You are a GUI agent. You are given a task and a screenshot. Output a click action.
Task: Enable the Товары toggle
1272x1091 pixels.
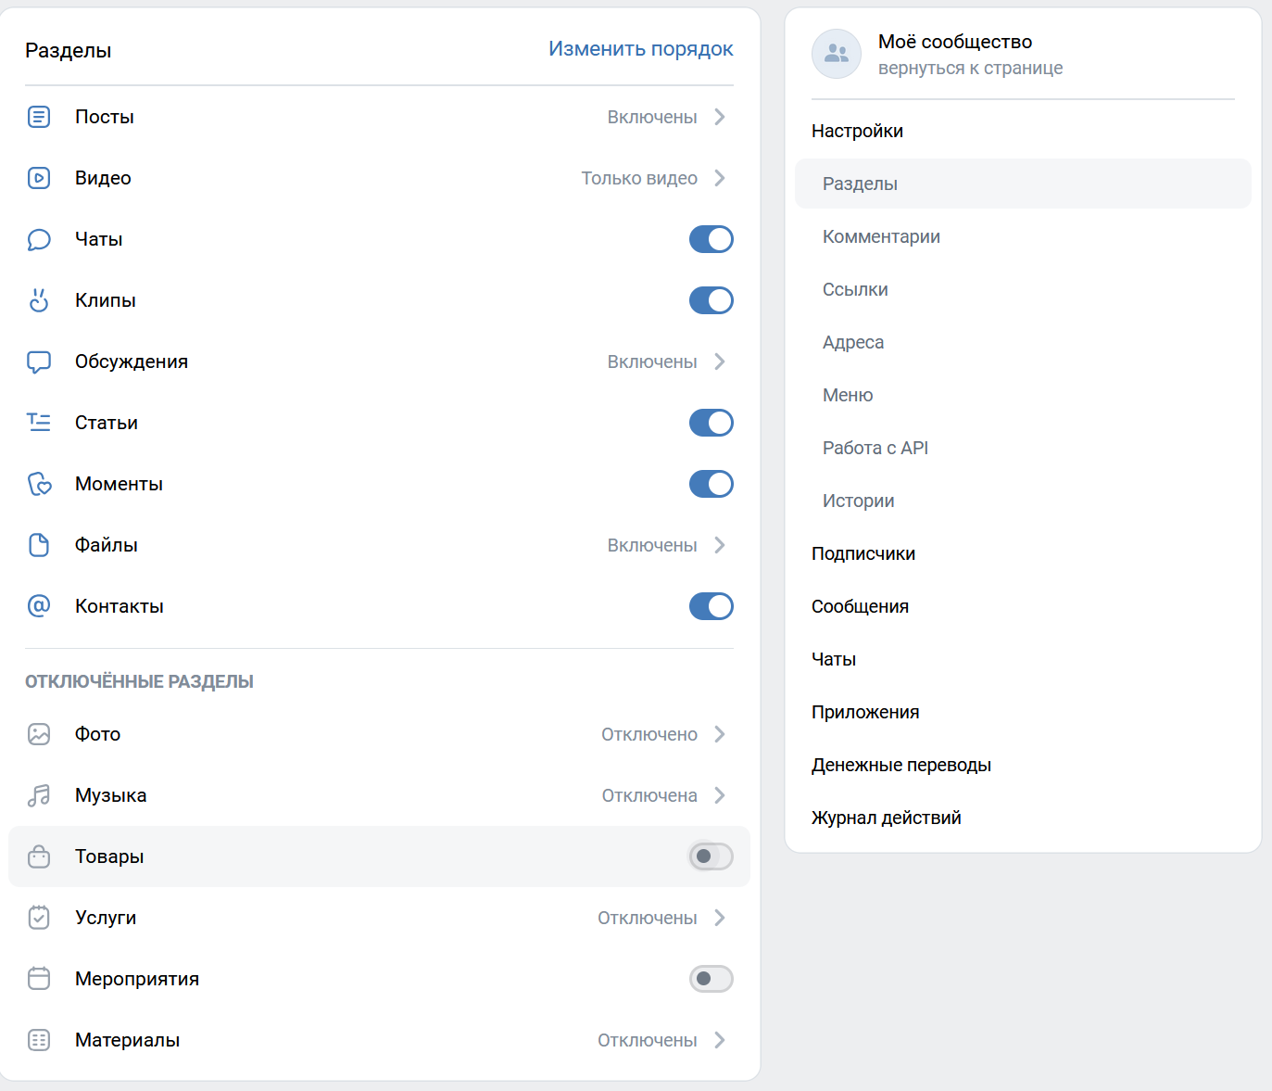tap(711, 856)
